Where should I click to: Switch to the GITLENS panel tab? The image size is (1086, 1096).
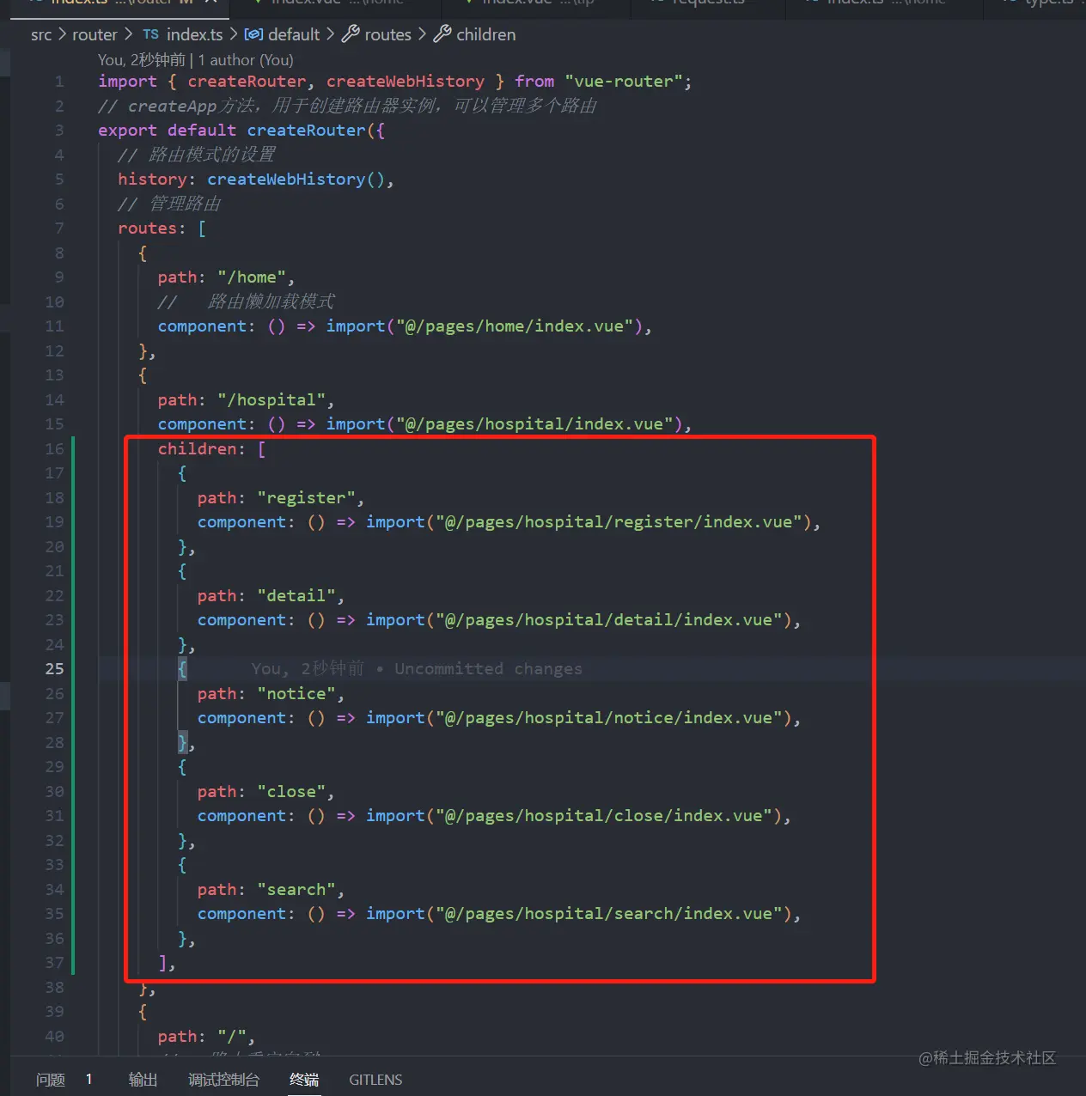tap(375, 1080)
